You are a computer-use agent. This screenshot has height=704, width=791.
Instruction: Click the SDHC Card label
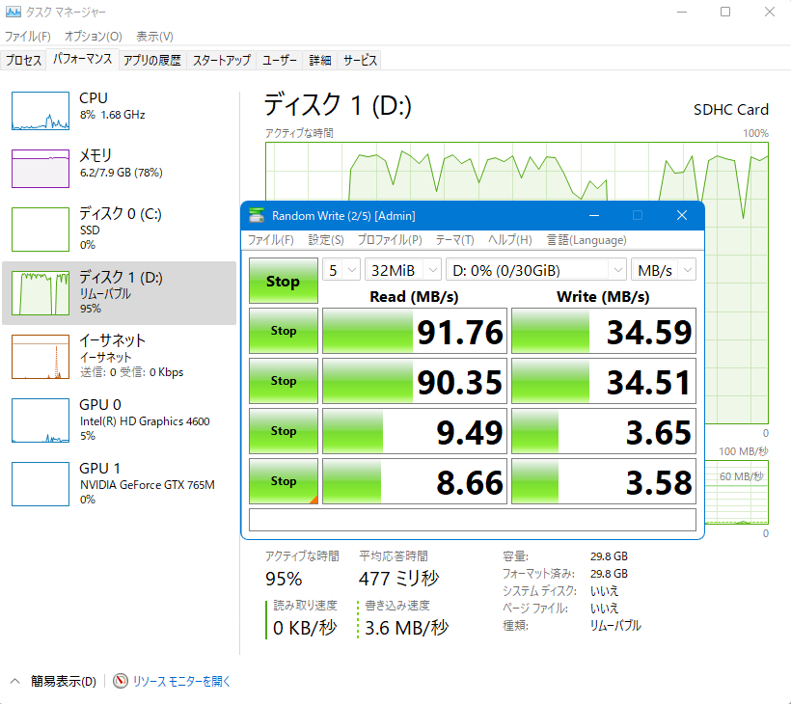pyautogui.click(x=731, y=109)
